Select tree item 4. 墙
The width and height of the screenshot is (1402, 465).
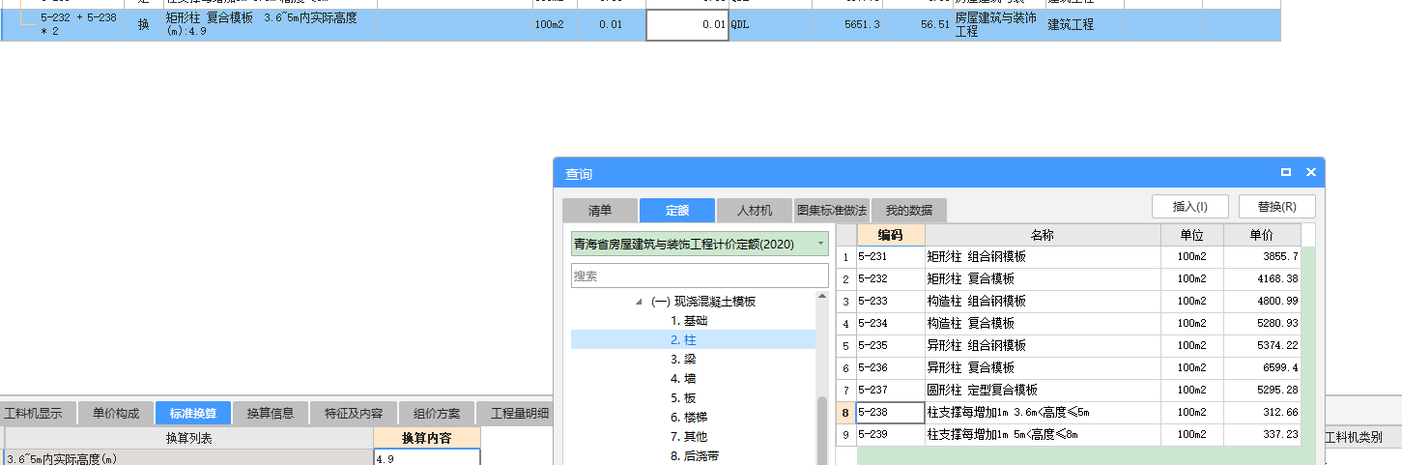pos(683,379)
